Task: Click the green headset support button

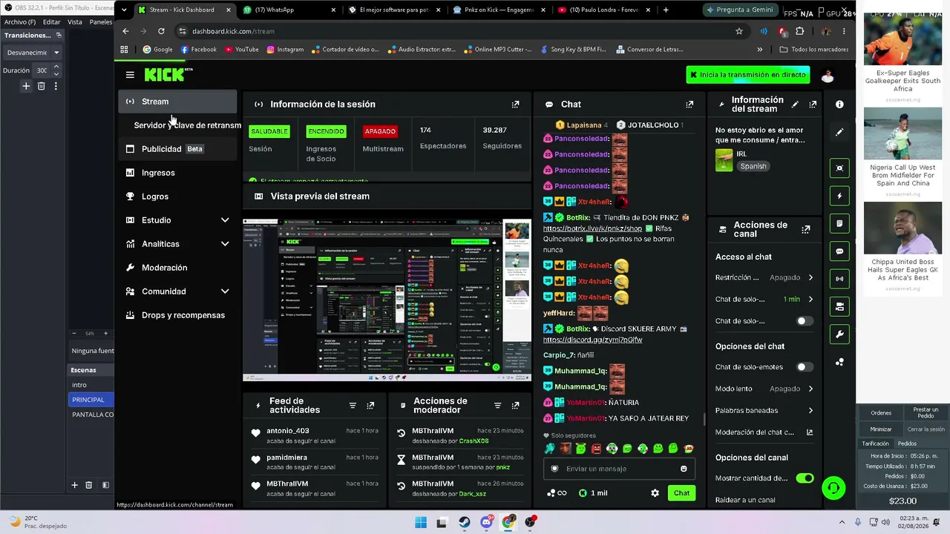Action: tap(833, 488)
